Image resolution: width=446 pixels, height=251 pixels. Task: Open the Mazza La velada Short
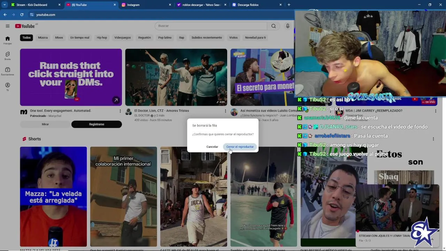(53, 197)
